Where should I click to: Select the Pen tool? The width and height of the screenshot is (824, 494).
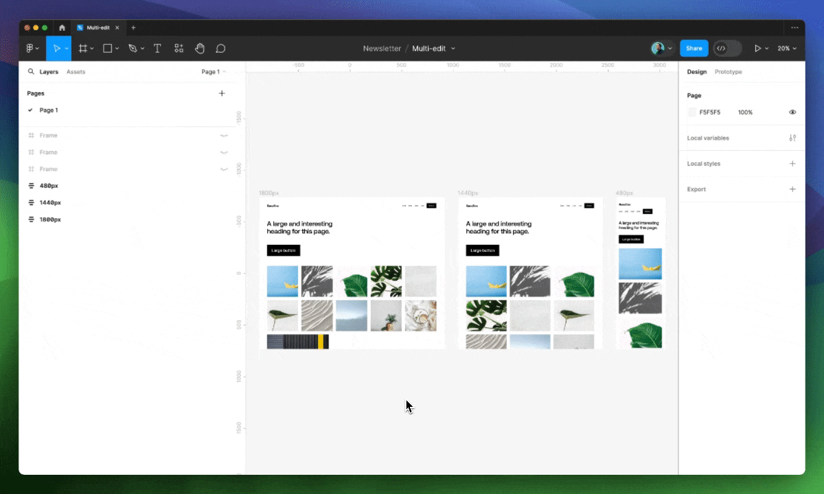pyautogui.click(x=133, y=49)
